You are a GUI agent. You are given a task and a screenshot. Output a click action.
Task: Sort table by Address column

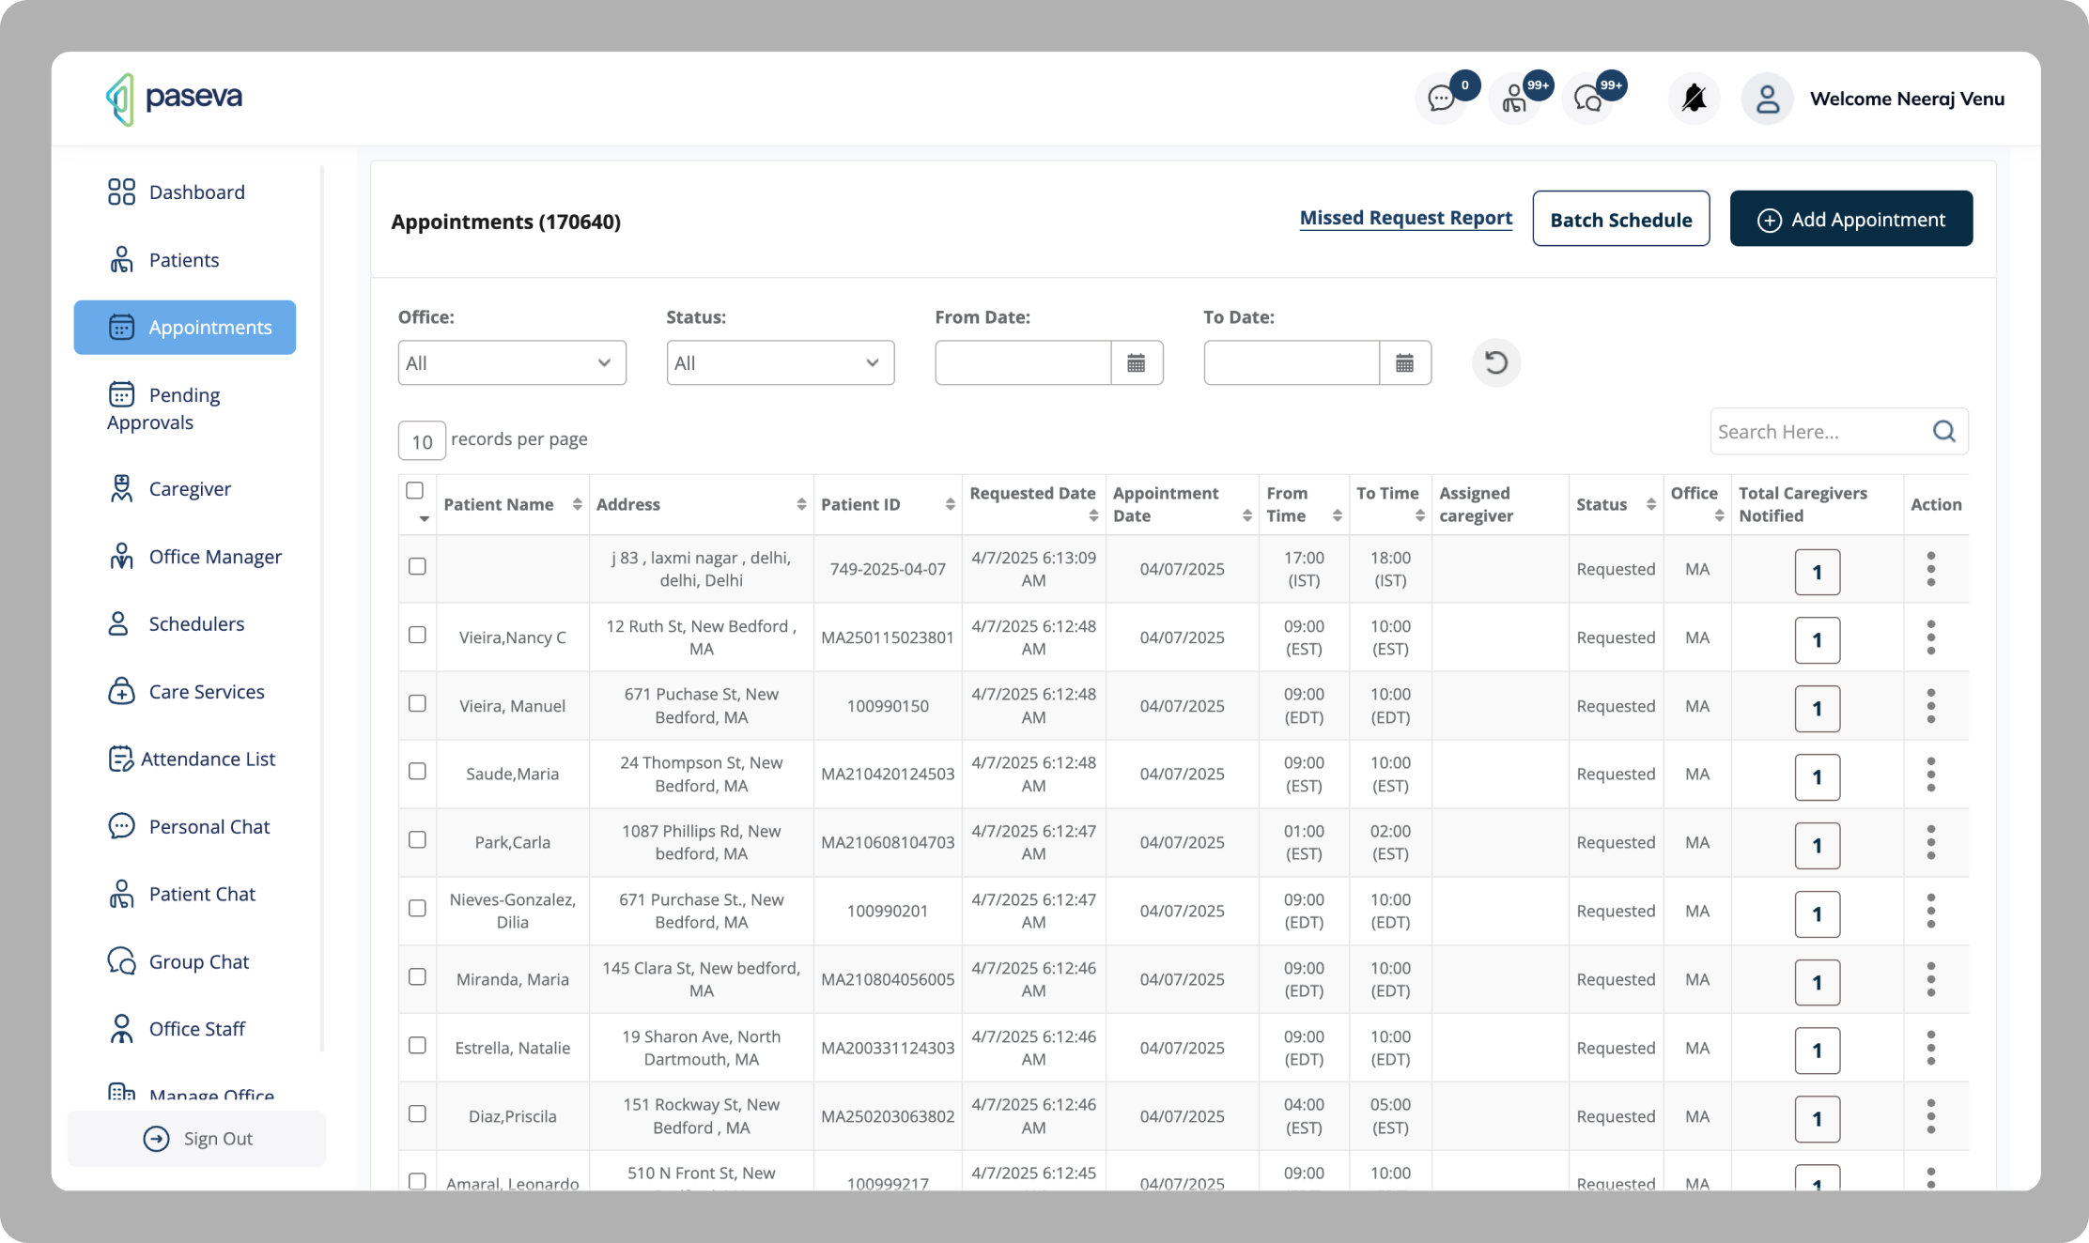[x=801, y=505]
